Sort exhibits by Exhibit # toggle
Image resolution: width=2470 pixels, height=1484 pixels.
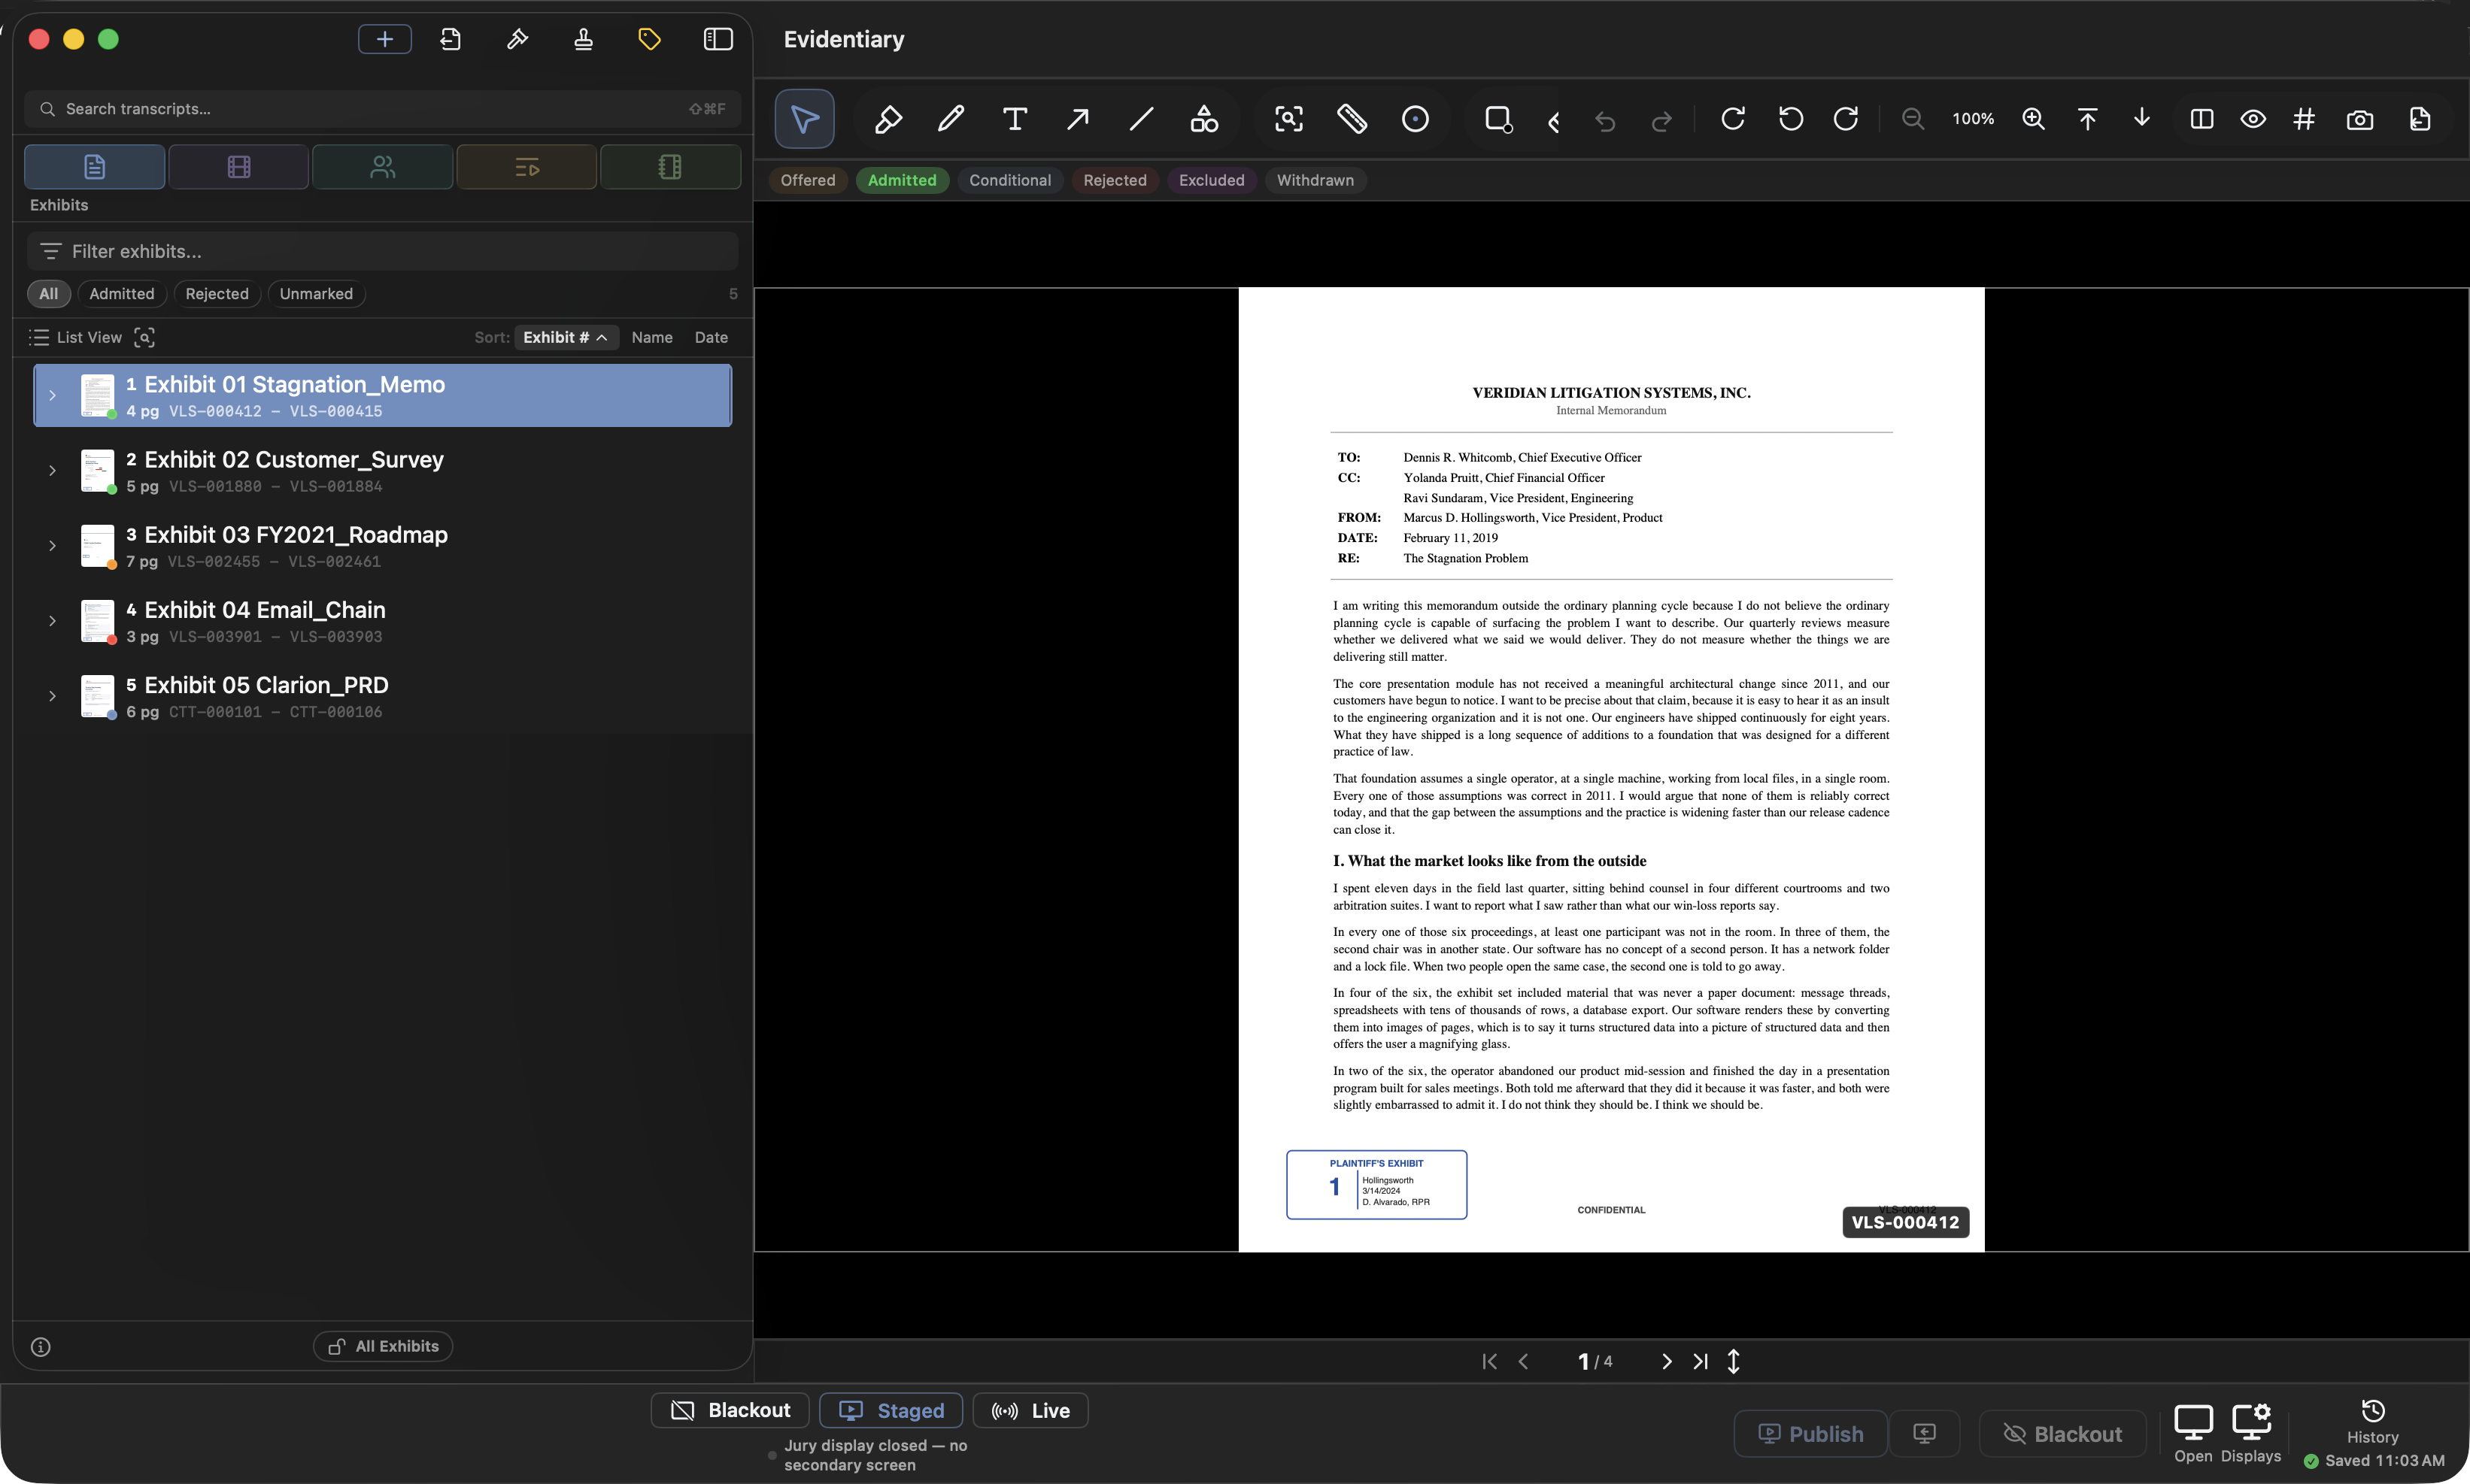click(x=566, y=338)
